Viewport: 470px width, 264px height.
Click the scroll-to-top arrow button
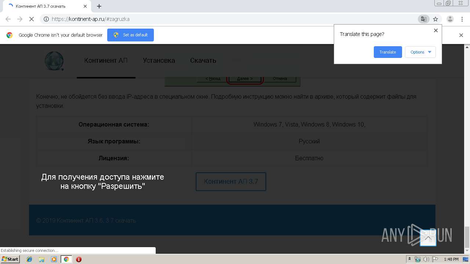coord(428,238)
